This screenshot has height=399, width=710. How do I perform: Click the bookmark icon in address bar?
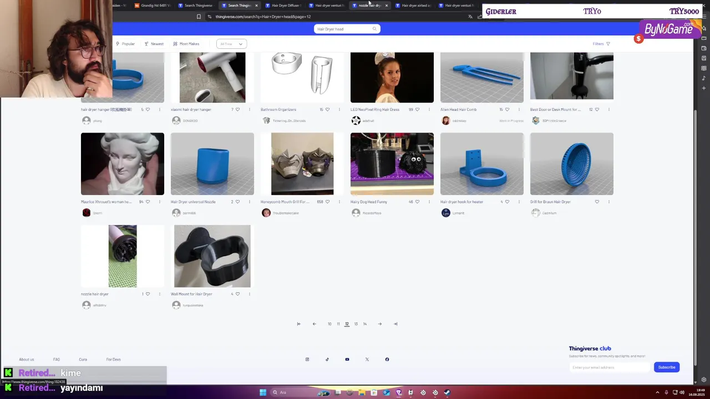tap(199, 17)
